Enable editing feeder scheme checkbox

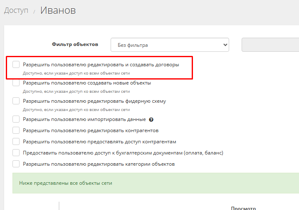point(16,101)
